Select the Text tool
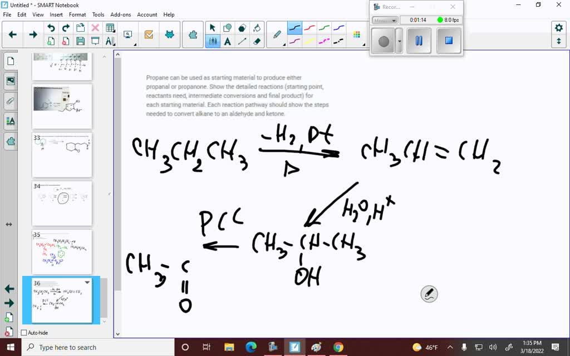Image resolution: width=570 pixels, height=356 pixels. click(228, 41)
